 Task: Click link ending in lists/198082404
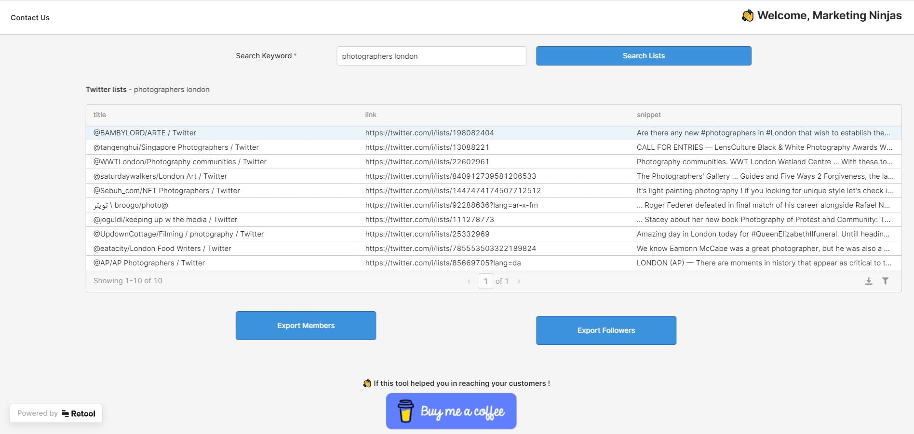point(430,133)
